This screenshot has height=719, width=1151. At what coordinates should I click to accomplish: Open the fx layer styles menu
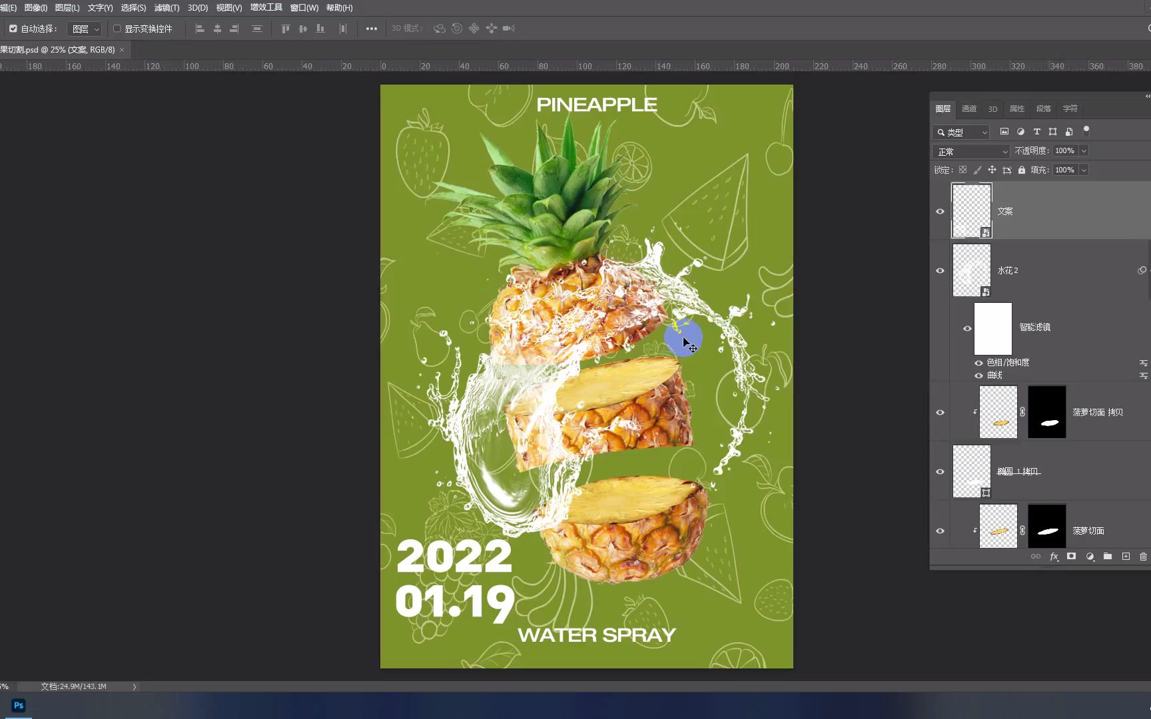pyautogui.click(x=1054, y=557)
